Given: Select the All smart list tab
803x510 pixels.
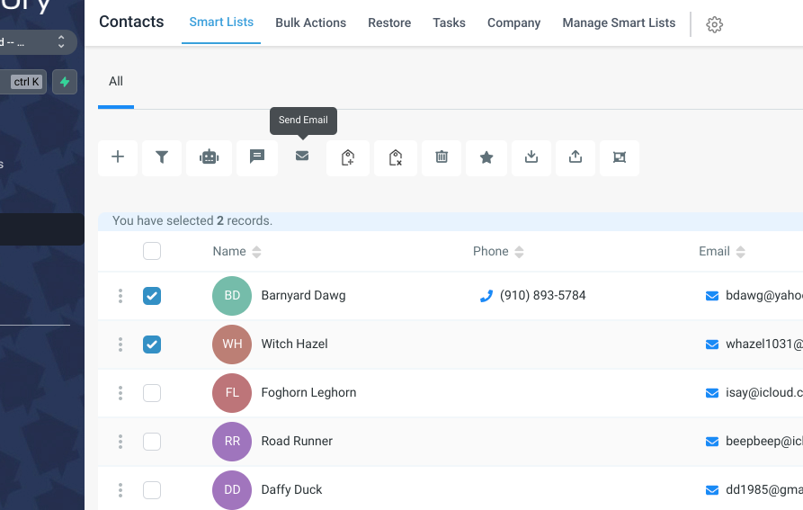Looking at the screenshot, I should [116, 82].
